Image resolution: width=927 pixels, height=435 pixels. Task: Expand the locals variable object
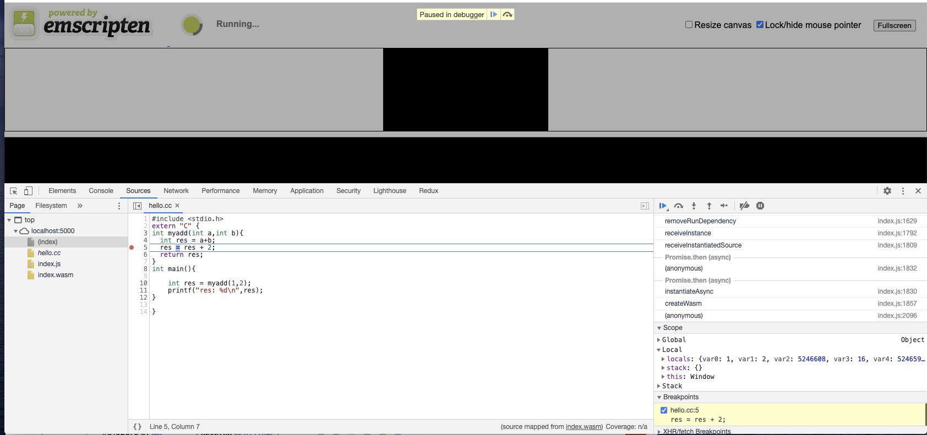663,359
